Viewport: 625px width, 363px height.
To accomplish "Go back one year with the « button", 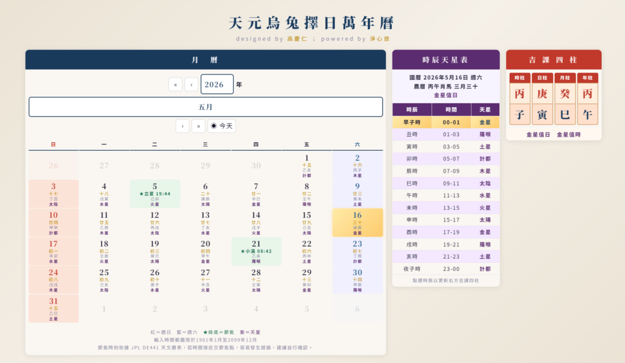I will pos(175,84).
